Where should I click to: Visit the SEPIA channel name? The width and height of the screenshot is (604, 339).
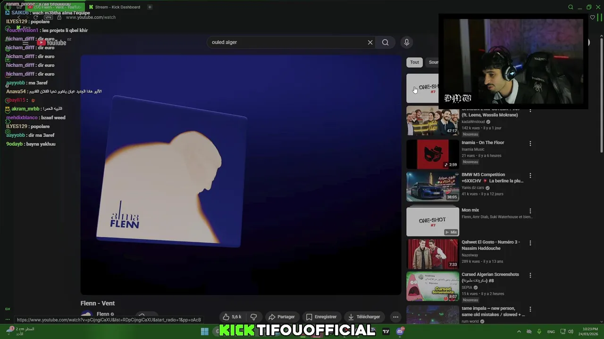(x=467, y=287)
